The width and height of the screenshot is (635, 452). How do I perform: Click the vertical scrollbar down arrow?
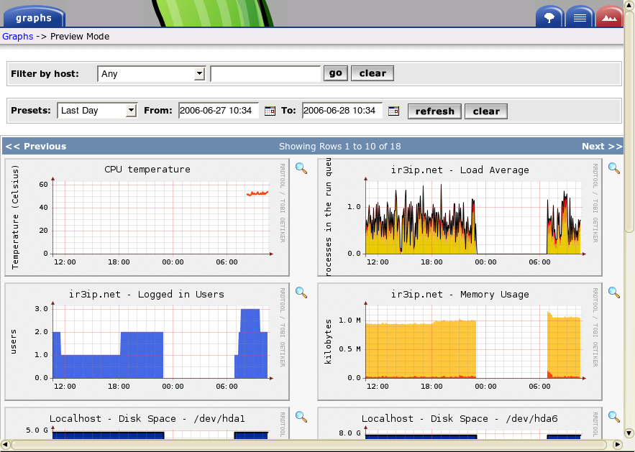(629, 433)
